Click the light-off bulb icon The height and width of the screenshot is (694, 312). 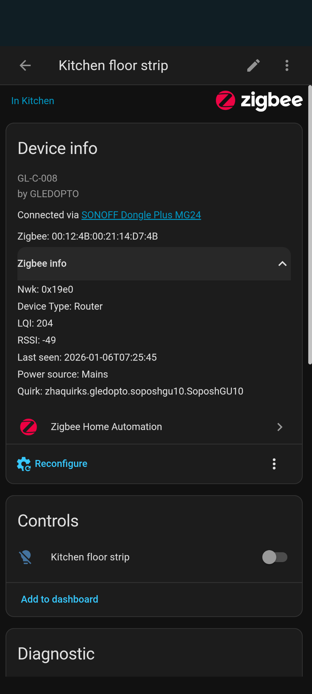point(26,557)
